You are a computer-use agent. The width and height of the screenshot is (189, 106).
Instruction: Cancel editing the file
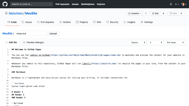[53, 33]
